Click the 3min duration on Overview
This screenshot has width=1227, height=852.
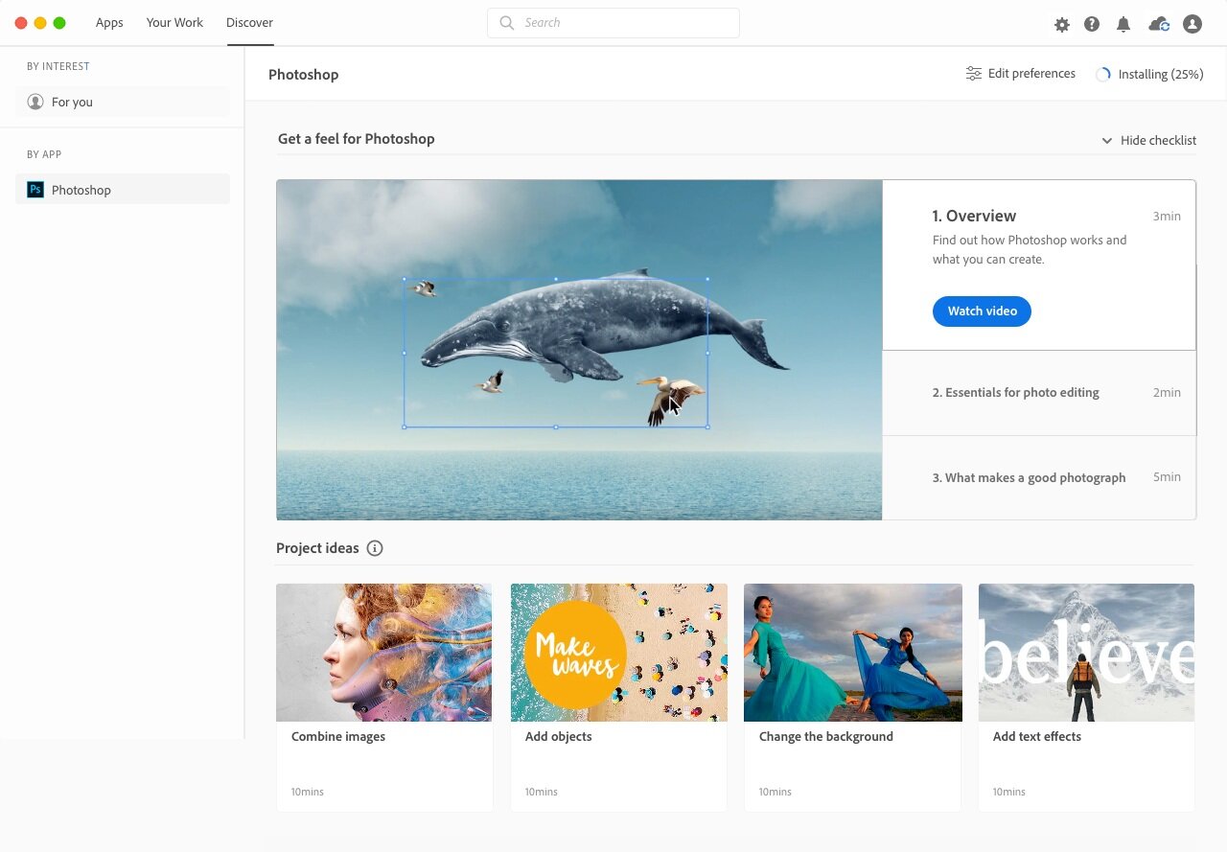1167,217
